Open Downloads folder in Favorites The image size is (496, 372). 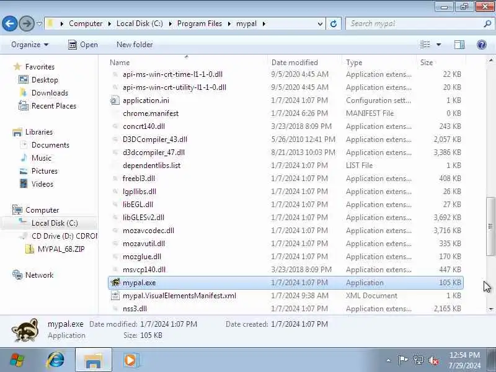point(50,92)
